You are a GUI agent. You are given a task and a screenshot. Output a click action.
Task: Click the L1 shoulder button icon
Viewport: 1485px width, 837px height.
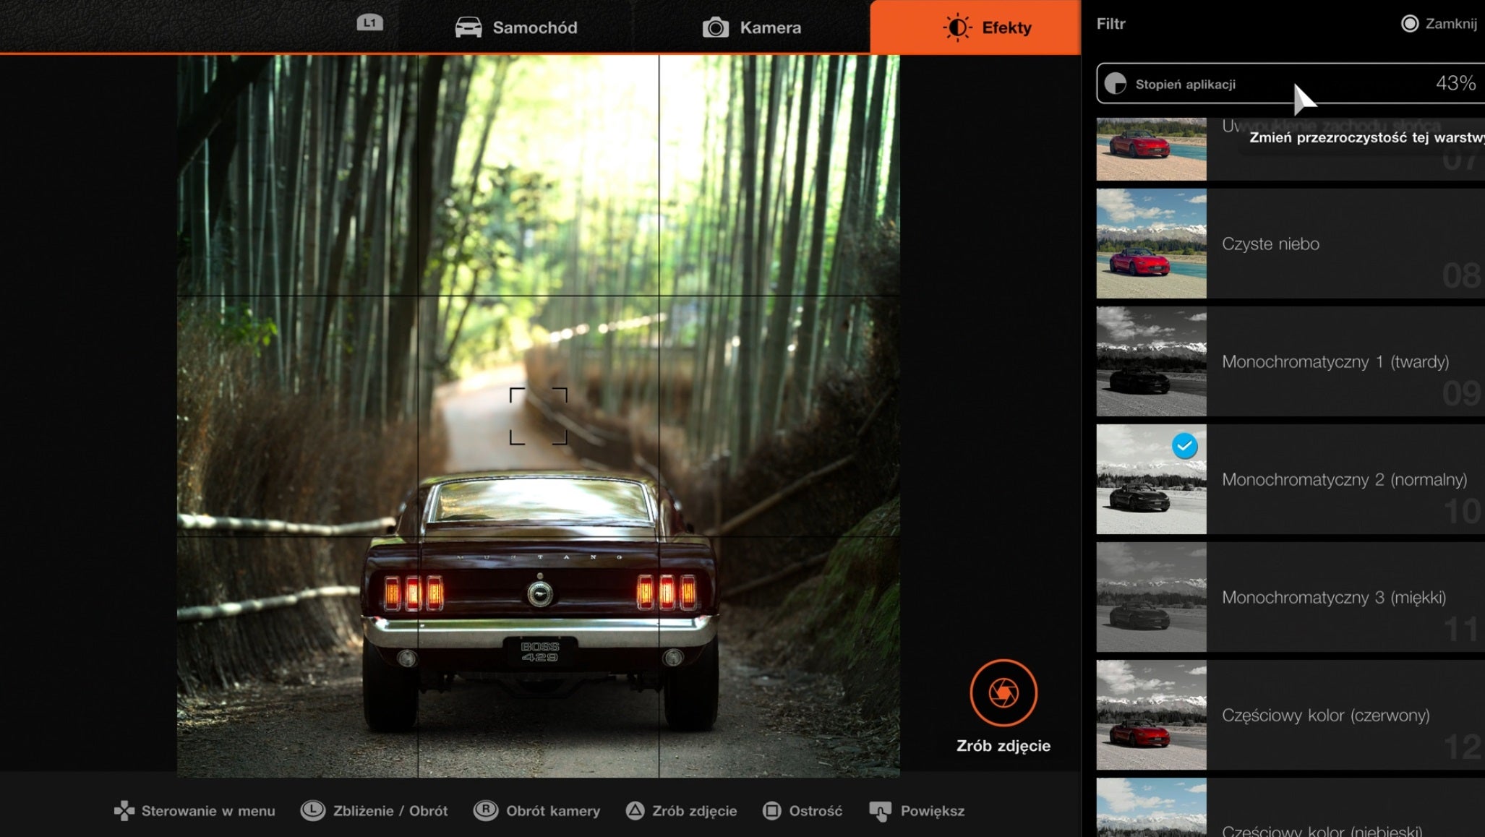[x=369, y=23]
